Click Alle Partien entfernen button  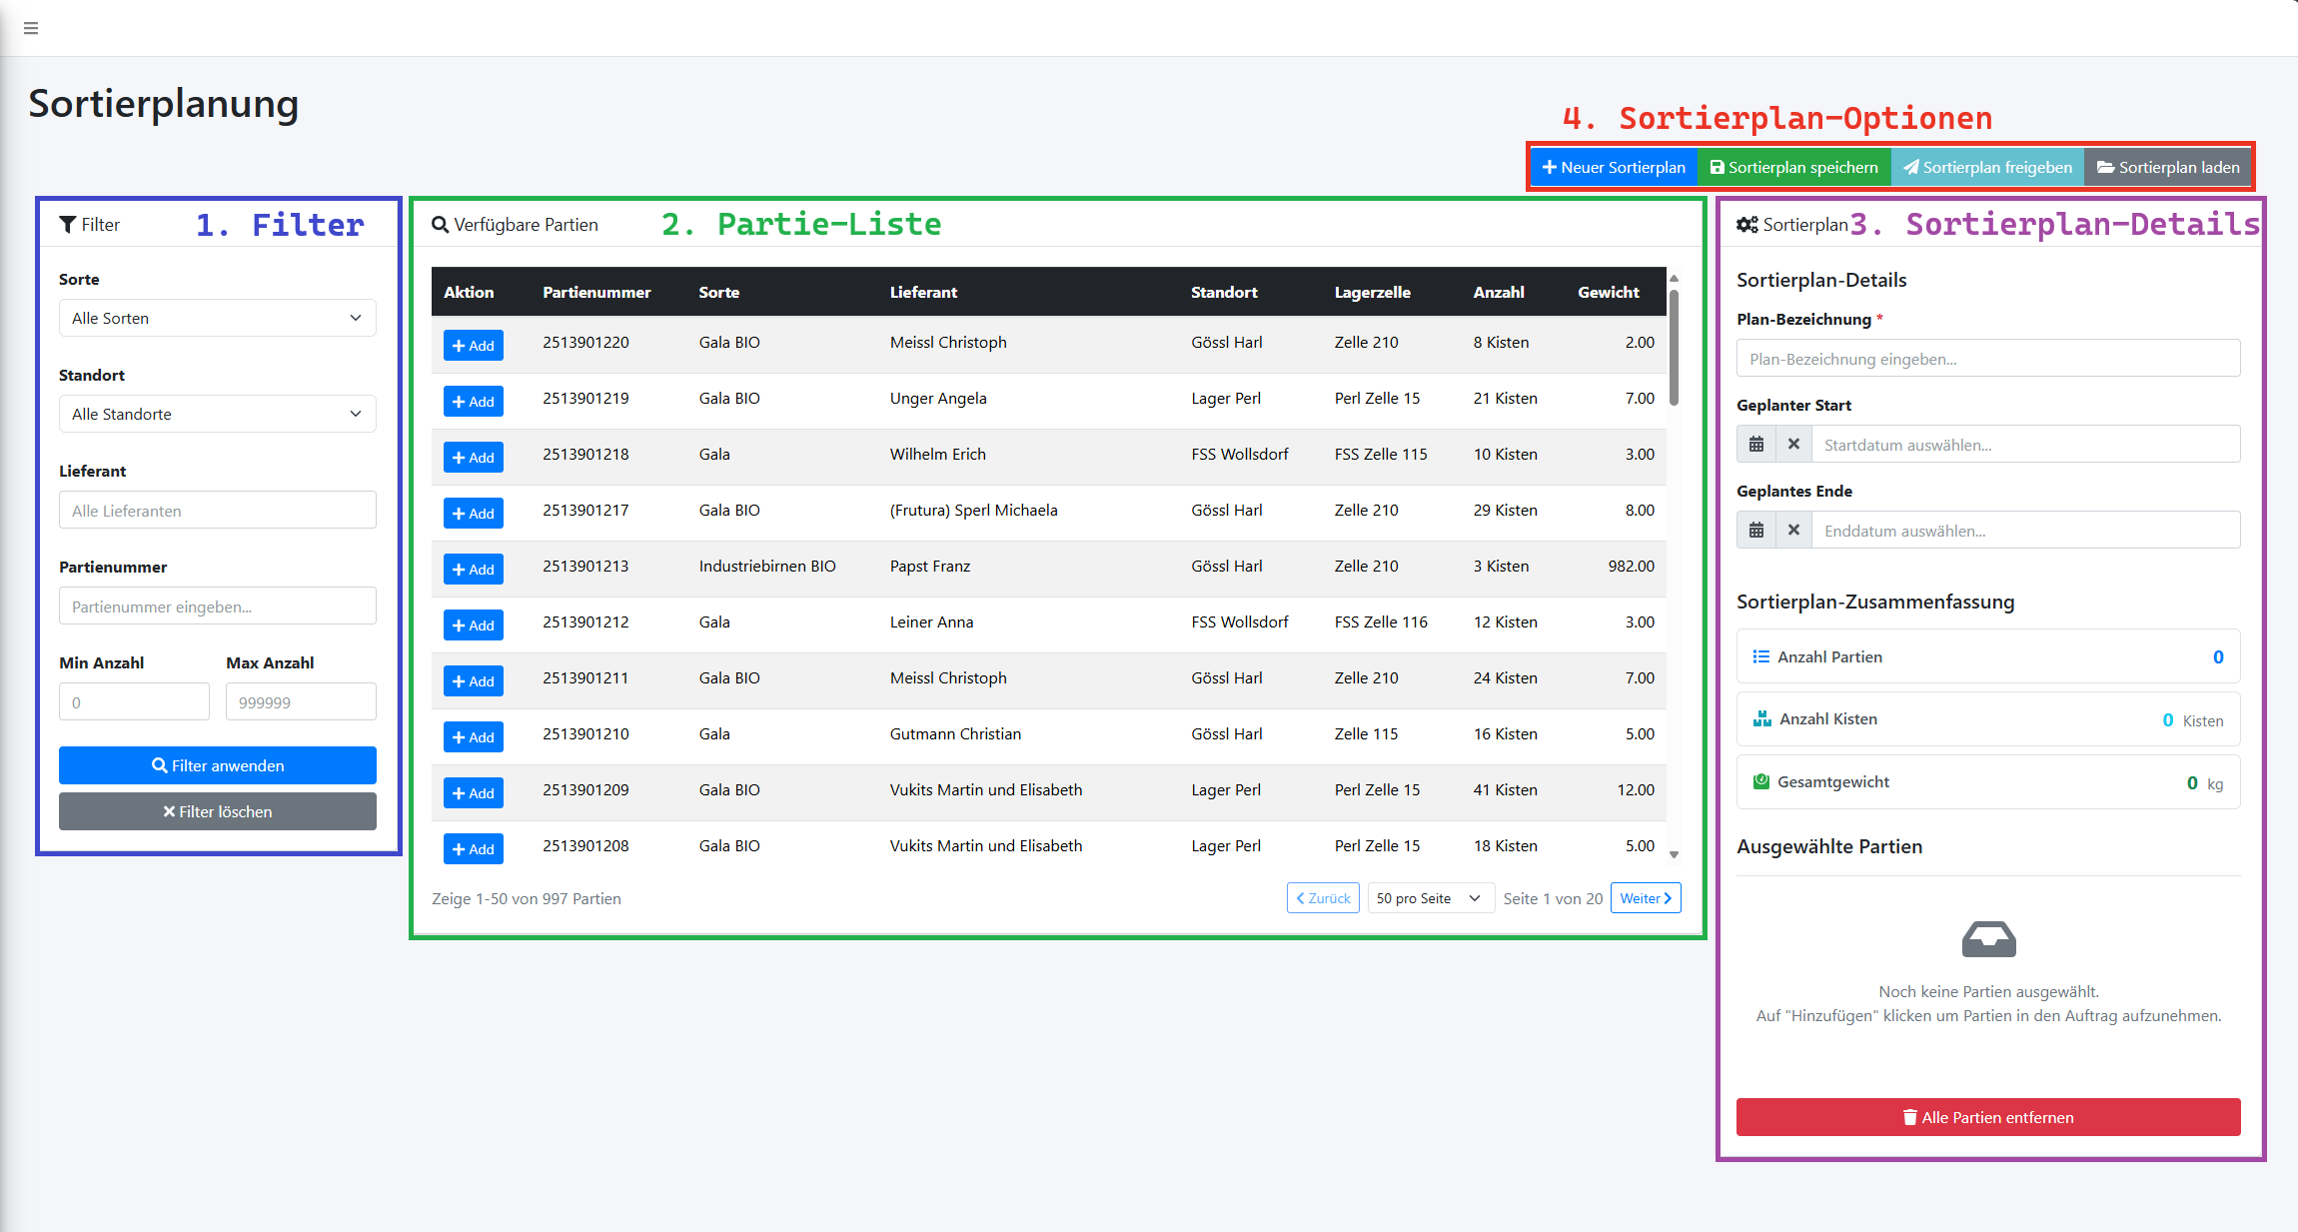coord(1987,1117)
